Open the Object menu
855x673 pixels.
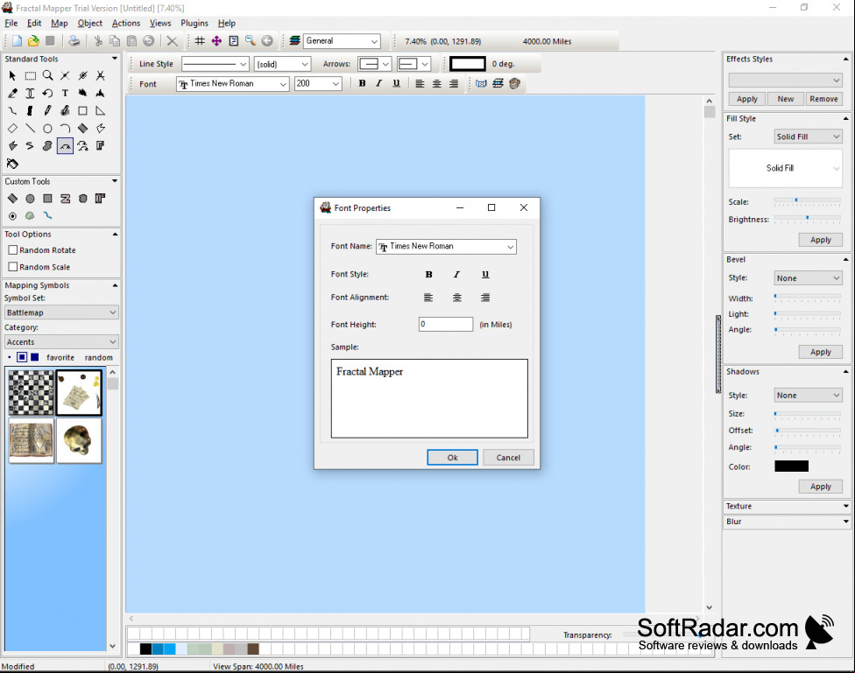[90, 23]
